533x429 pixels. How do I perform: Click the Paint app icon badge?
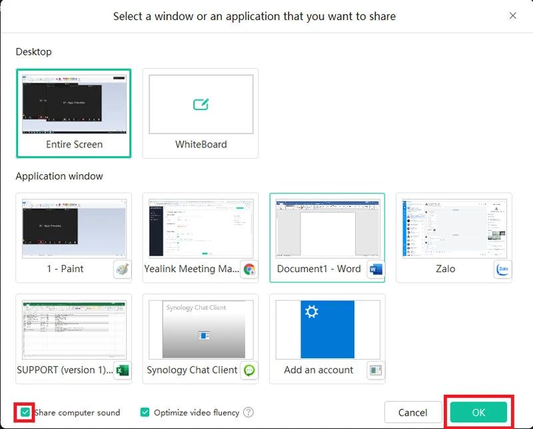123,270
